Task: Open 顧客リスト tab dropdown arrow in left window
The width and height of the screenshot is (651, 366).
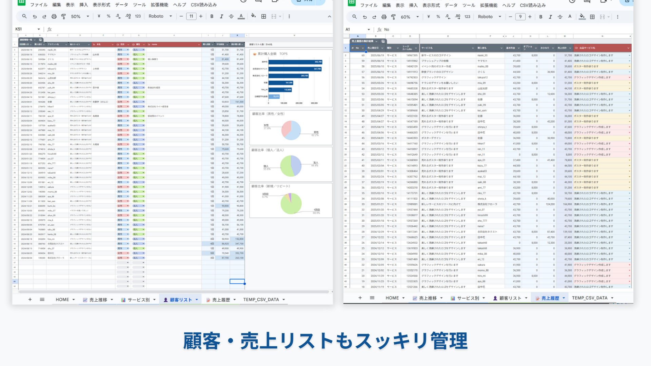Action: click(x=197, y=300)
